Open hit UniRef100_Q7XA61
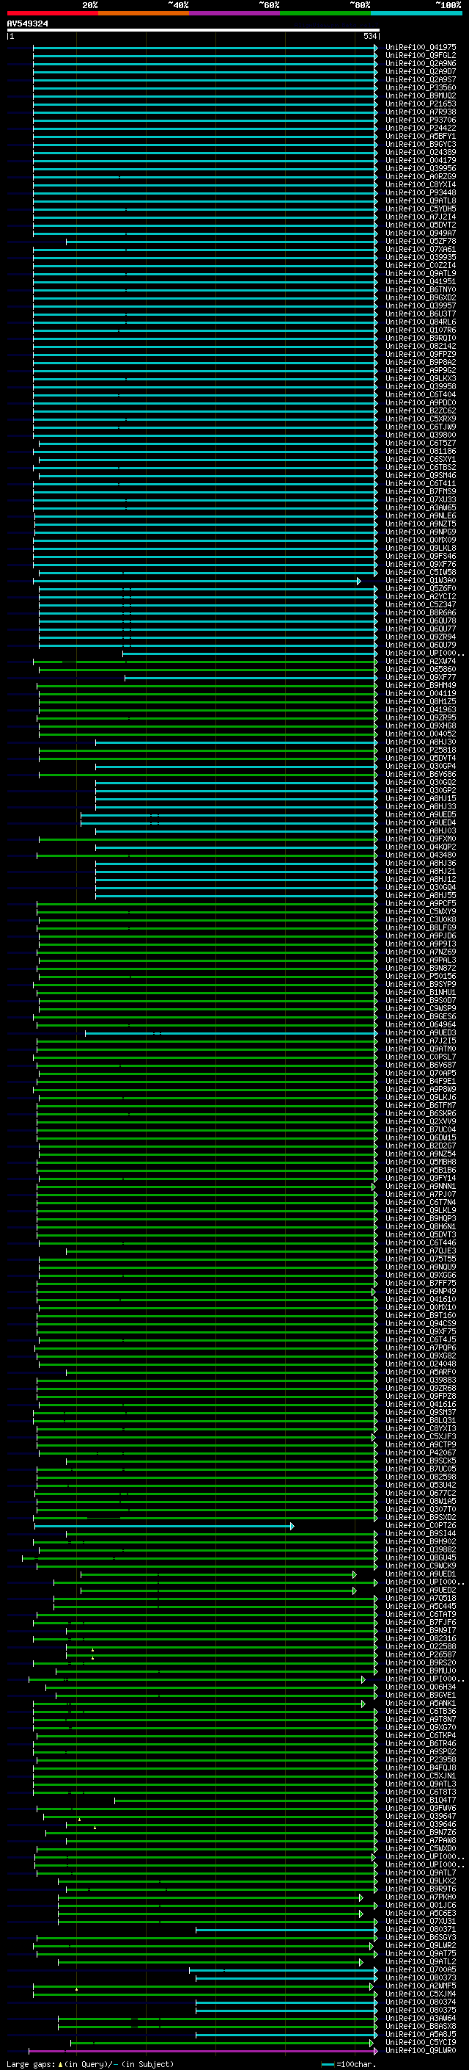Image resolution: width=469 pixels, height=2070 pixels. pyautogui.click(x=421, y=249)
